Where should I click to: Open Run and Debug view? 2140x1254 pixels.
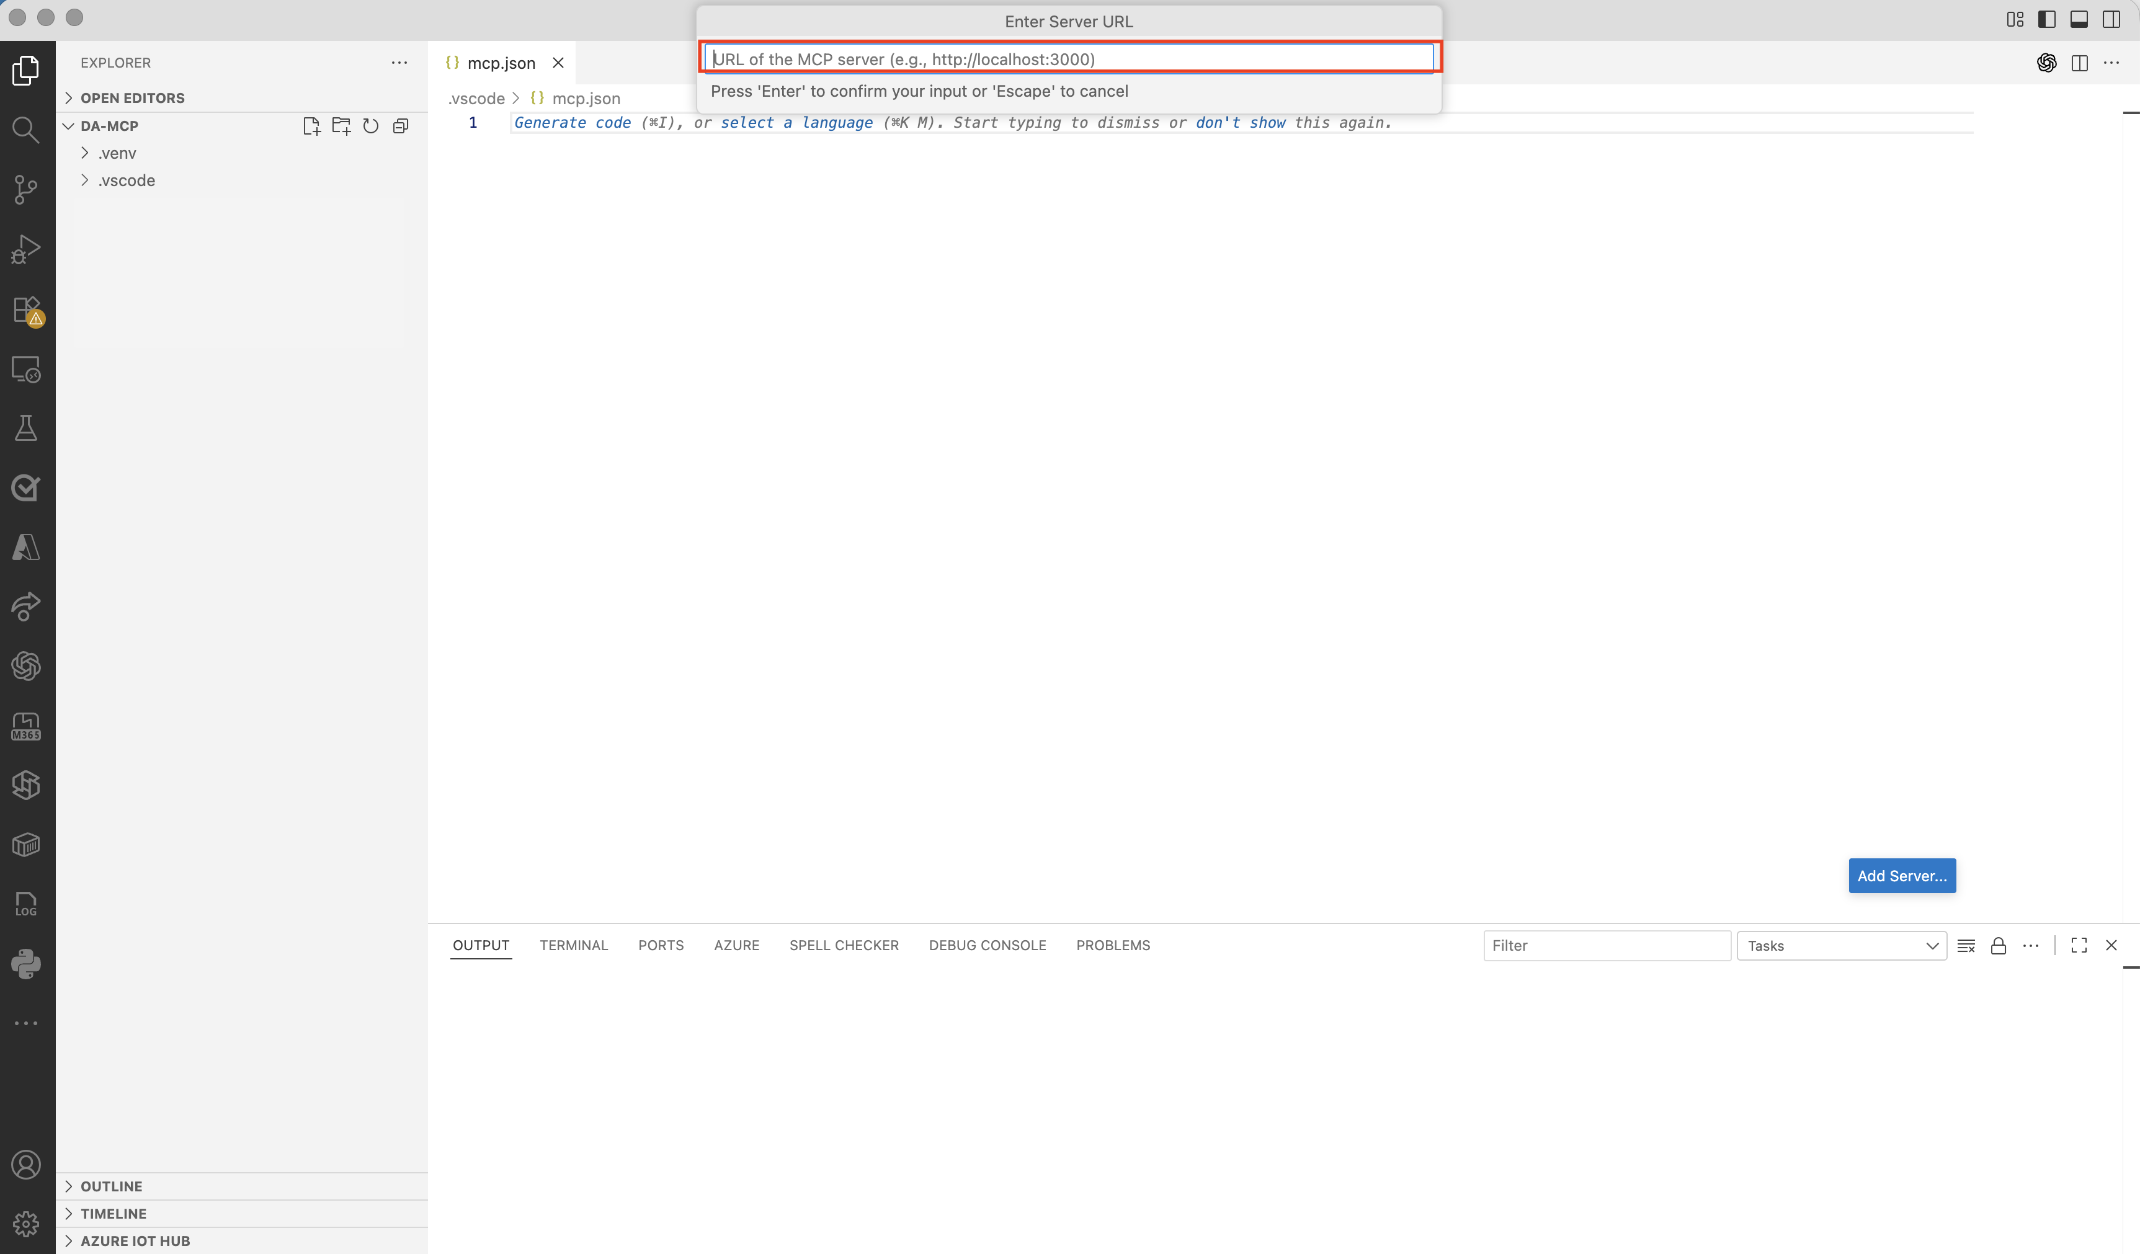[x=26, y=249]
